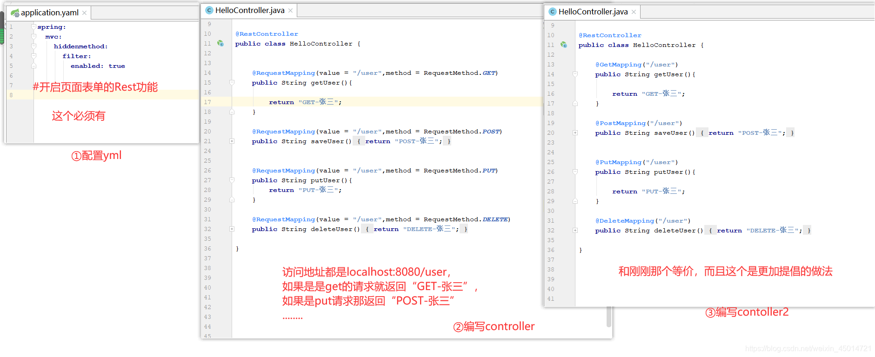
Task: Click fold end marker at 'enabled: true' line
Action: [x=33, y=66]
